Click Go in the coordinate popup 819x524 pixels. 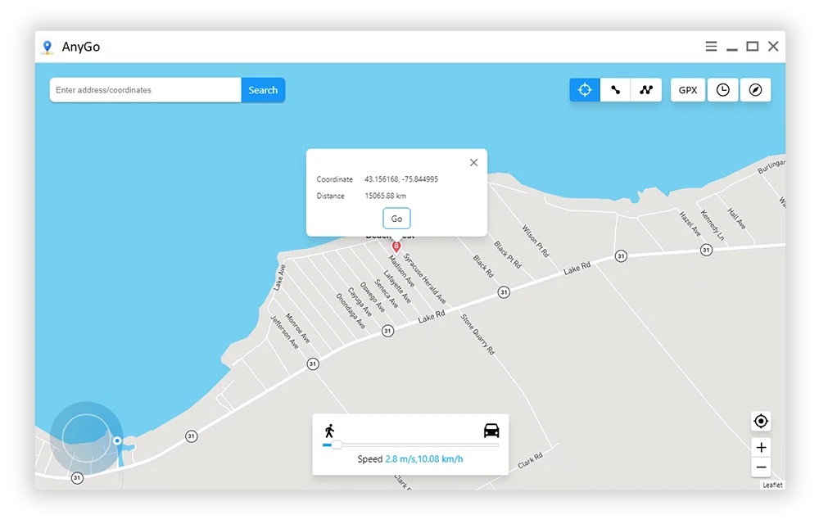coord(396,219)
